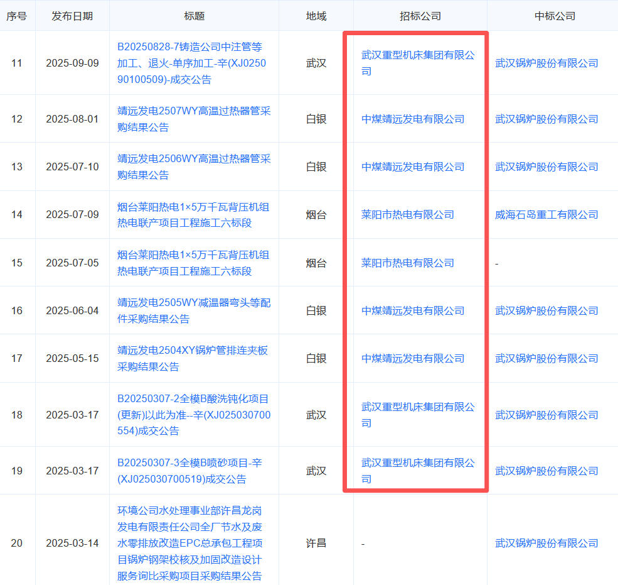Click the 序号 column header
The image size is (618, 585).
point(16,16)
